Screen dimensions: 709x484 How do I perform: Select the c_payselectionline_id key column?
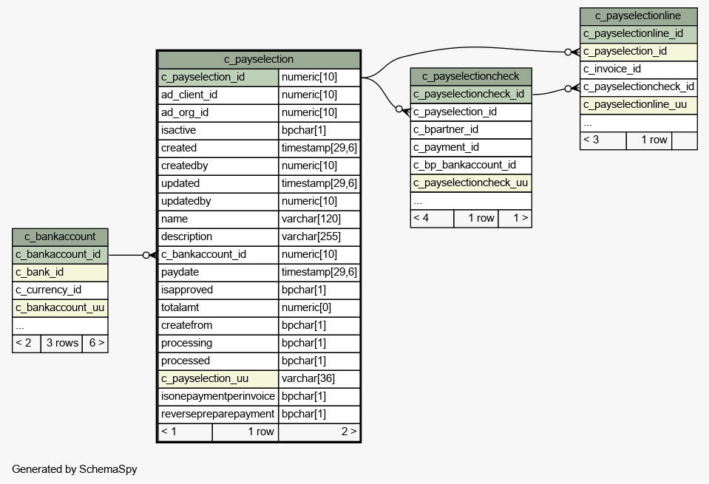pos(639,34)
